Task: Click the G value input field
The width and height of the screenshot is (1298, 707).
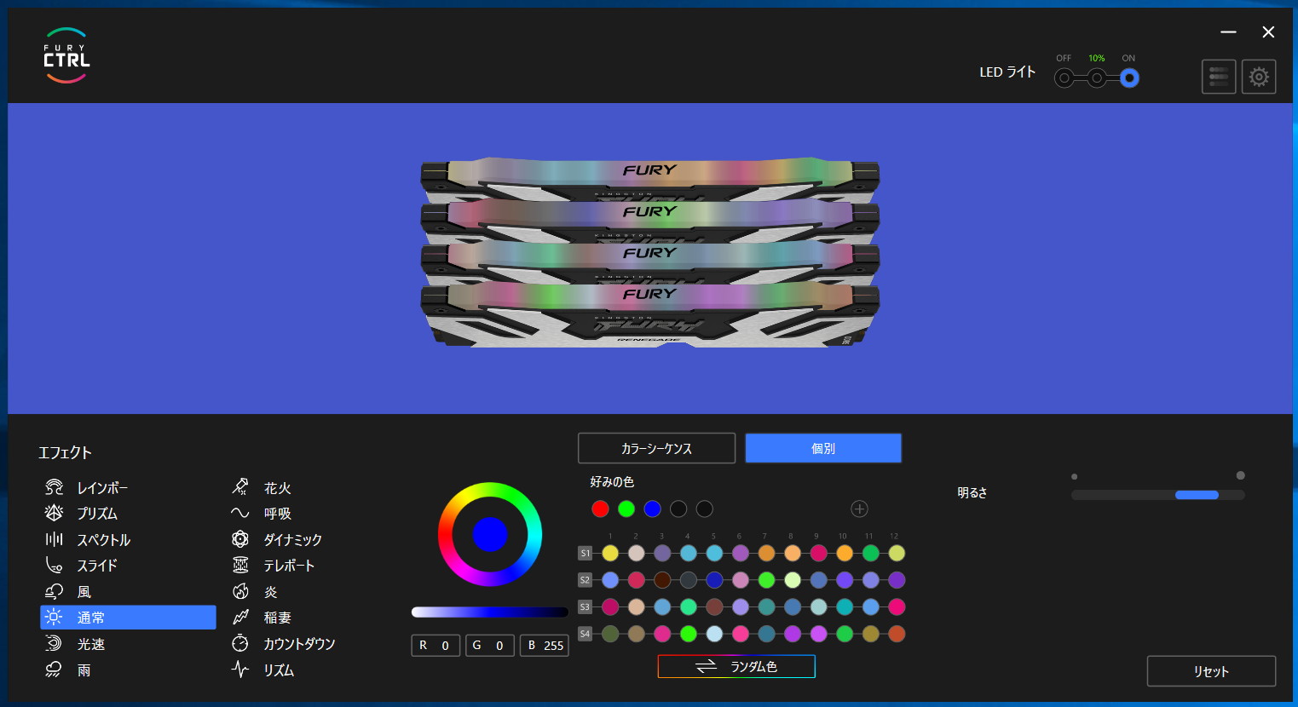Action: coord(490,646)
